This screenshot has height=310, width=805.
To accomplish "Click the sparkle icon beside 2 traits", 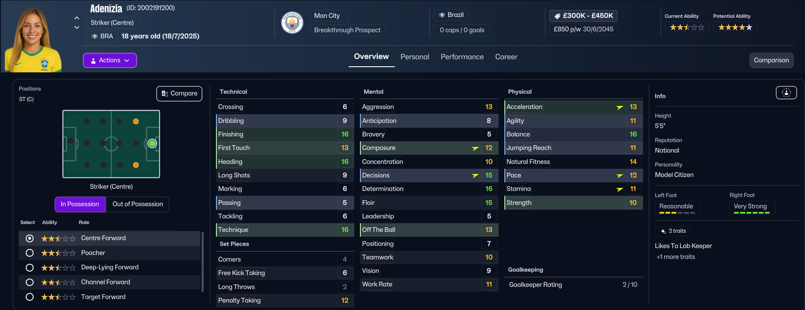I will pos(663,231).
